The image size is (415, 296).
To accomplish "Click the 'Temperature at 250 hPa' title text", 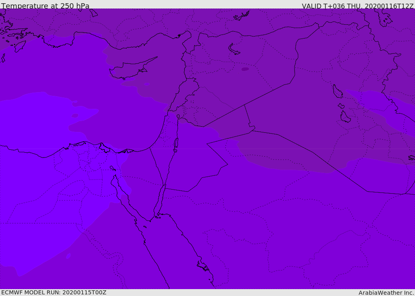I will (45, 6).
